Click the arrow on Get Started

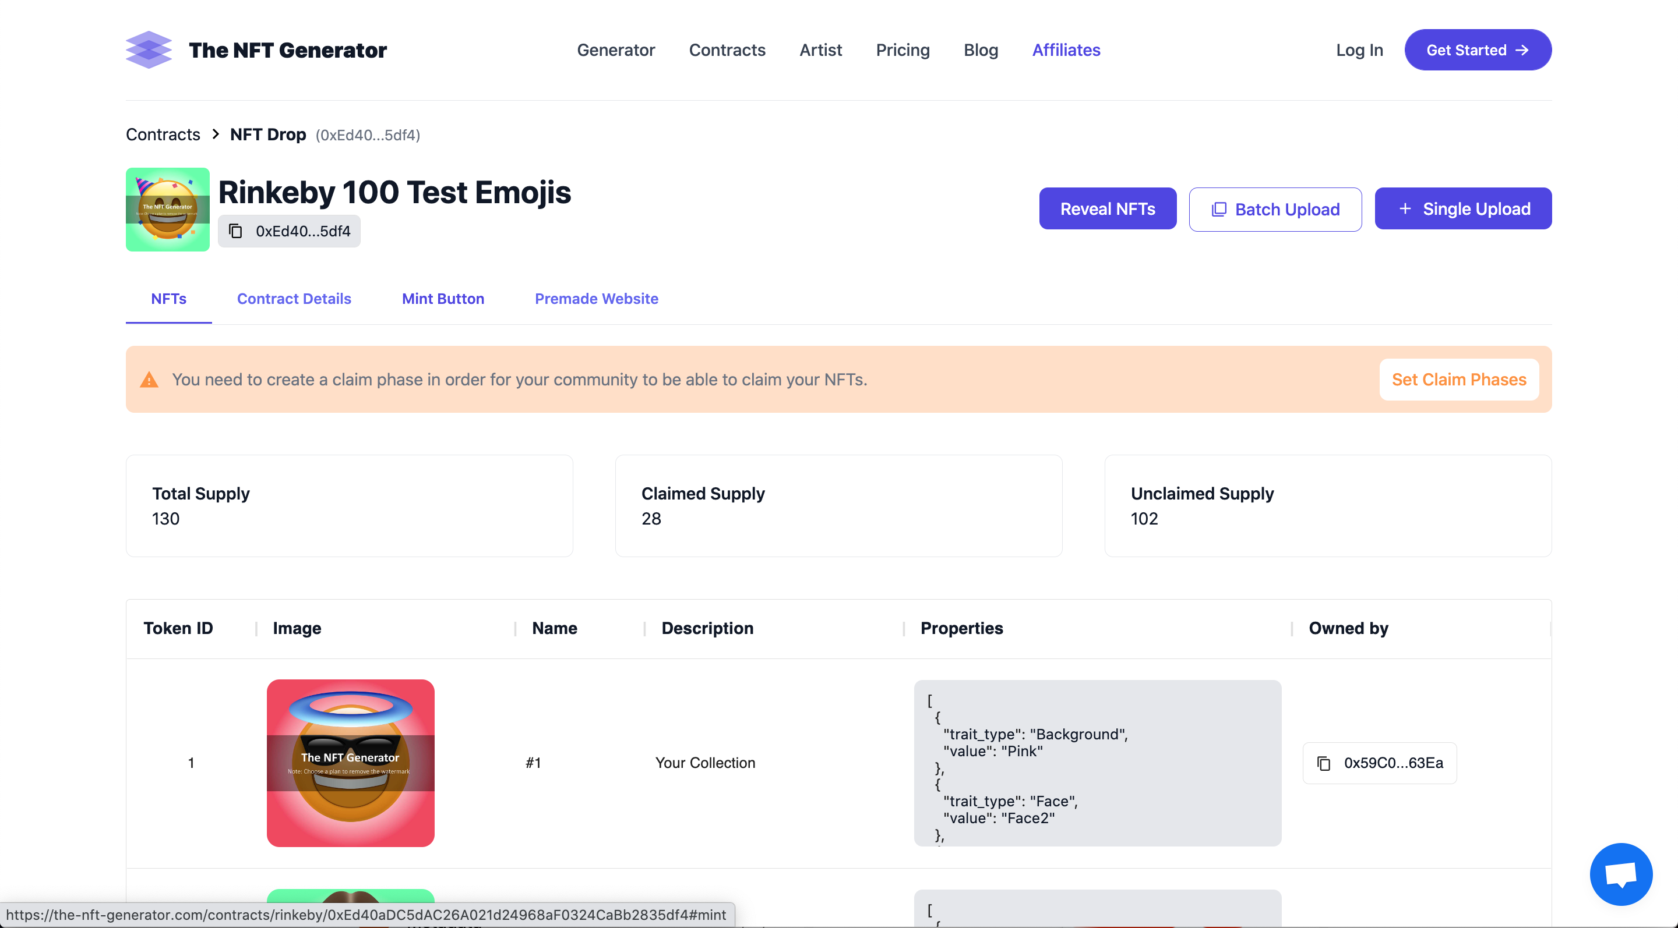click(1522, 50)
